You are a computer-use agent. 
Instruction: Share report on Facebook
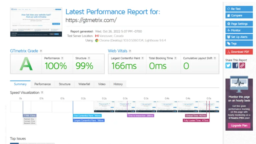[235, 65]
